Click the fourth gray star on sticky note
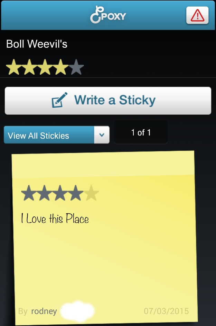Screen dimensions: 216x326 [76, 193]
